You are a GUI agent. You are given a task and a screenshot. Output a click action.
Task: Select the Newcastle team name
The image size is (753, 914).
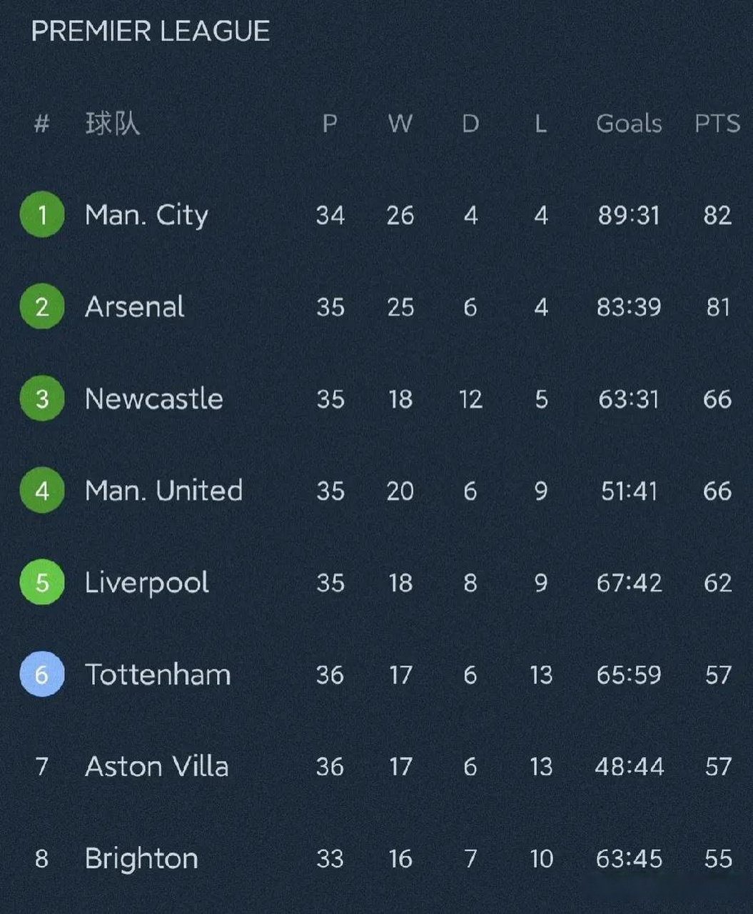click(154, 398)
